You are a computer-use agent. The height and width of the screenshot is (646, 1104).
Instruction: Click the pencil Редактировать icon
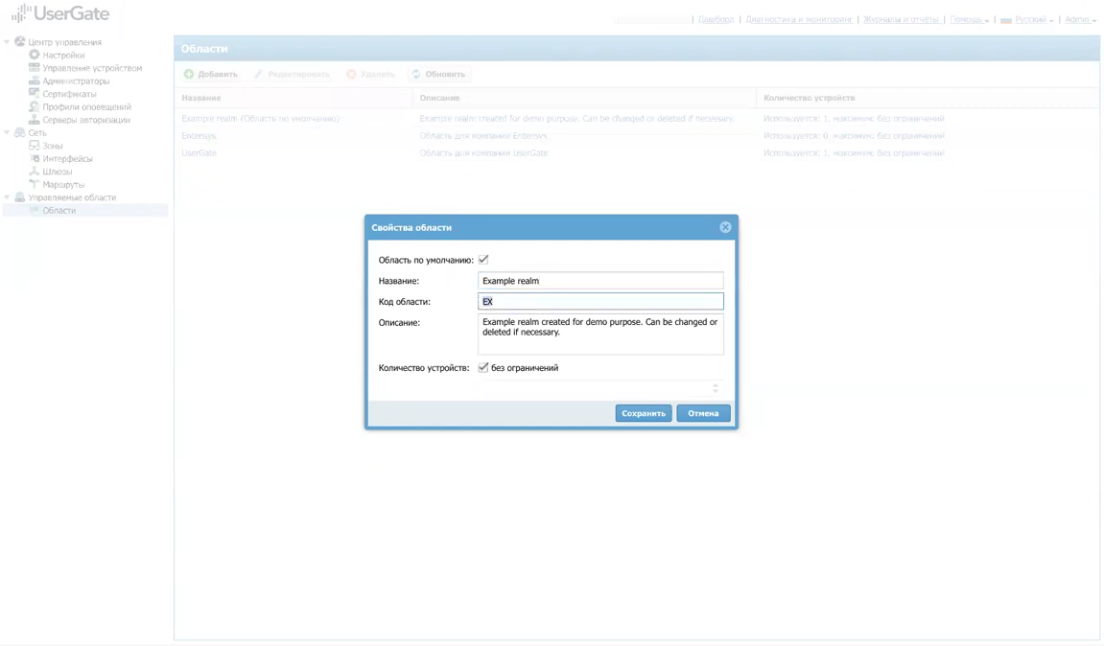[x=258, y=74]
